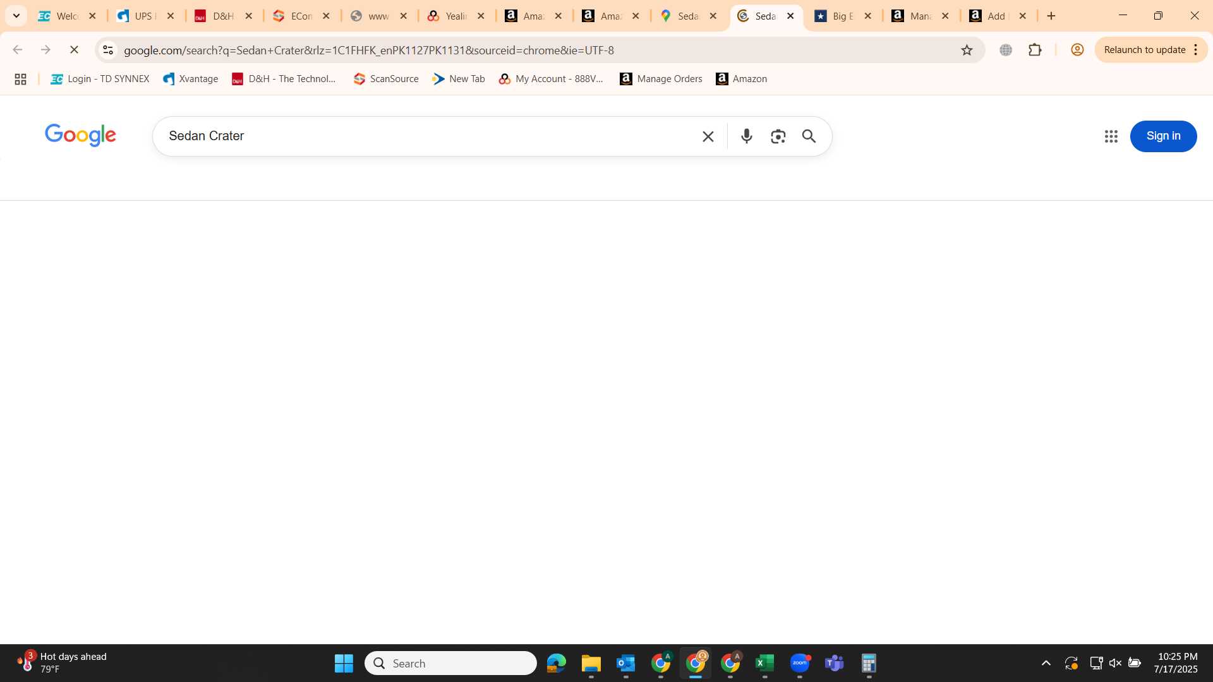Open the bookmarks bar apps grid
The width and height of the screenshot is (1213, 682).
coord(20,79)
